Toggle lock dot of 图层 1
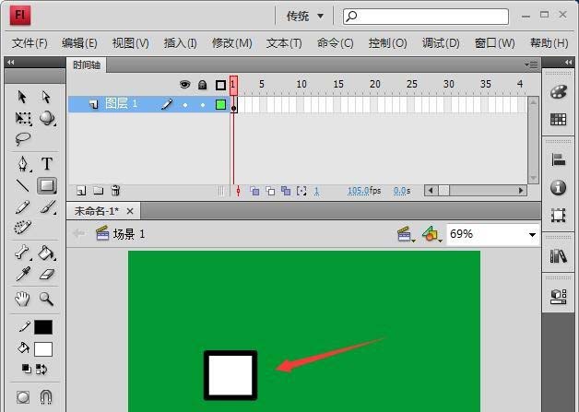Screen dimensions: 579x412 [203, 105]
